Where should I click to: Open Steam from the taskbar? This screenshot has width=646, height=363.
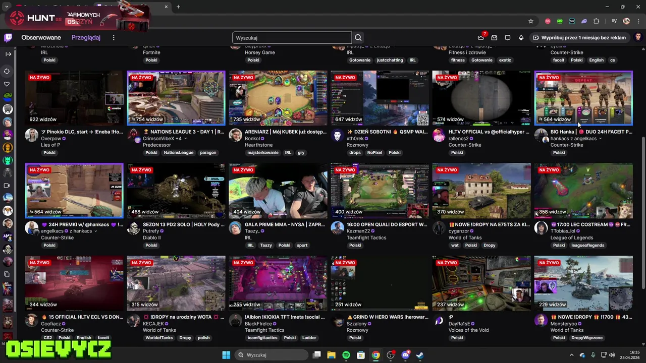(x=420, y=355)
